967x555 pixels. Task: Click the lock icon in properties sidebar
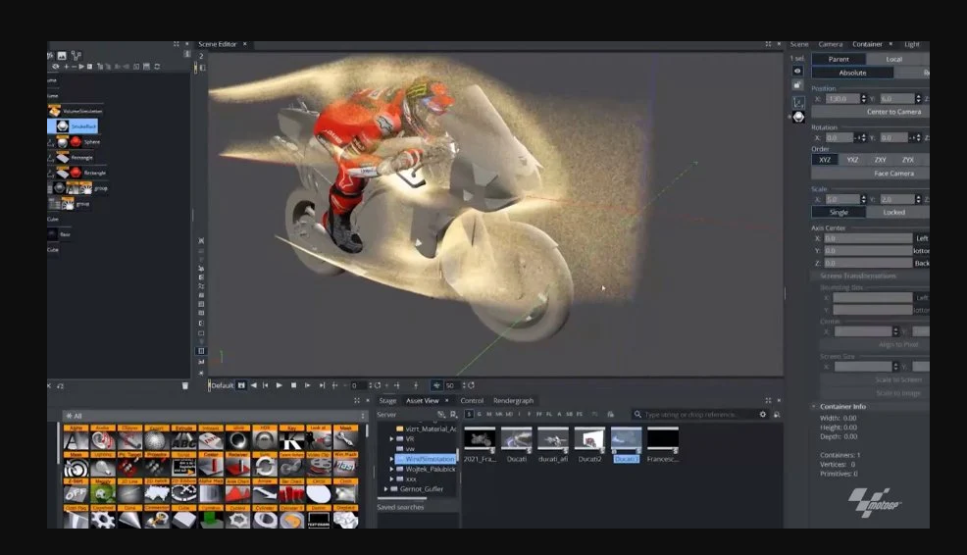tap(797, 85)
